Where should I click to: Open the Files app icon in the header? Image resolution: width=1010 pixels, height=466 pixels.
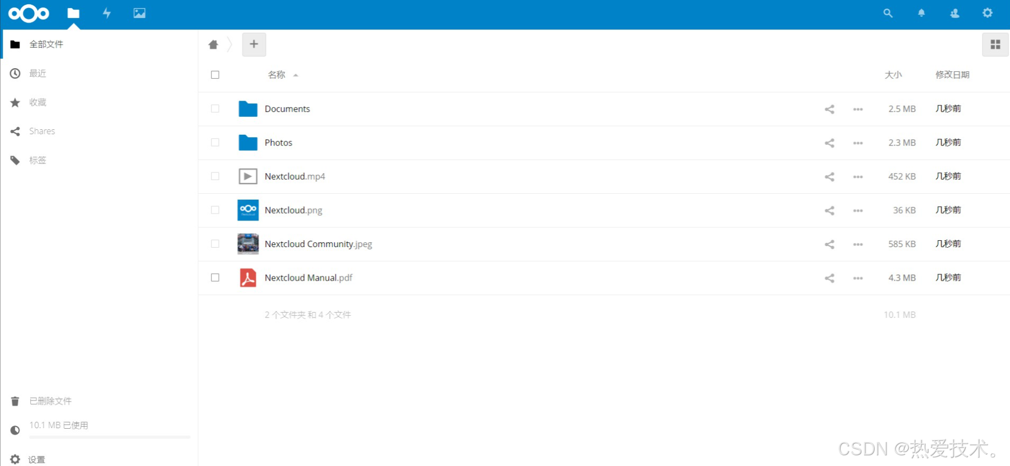(74, 13)
